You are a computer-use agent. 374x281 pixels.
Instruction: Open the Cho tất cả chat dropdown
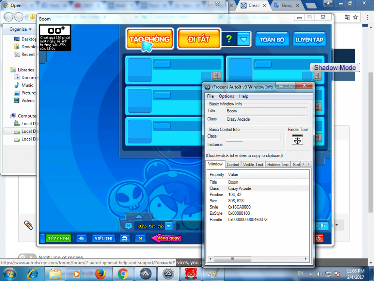169,226
